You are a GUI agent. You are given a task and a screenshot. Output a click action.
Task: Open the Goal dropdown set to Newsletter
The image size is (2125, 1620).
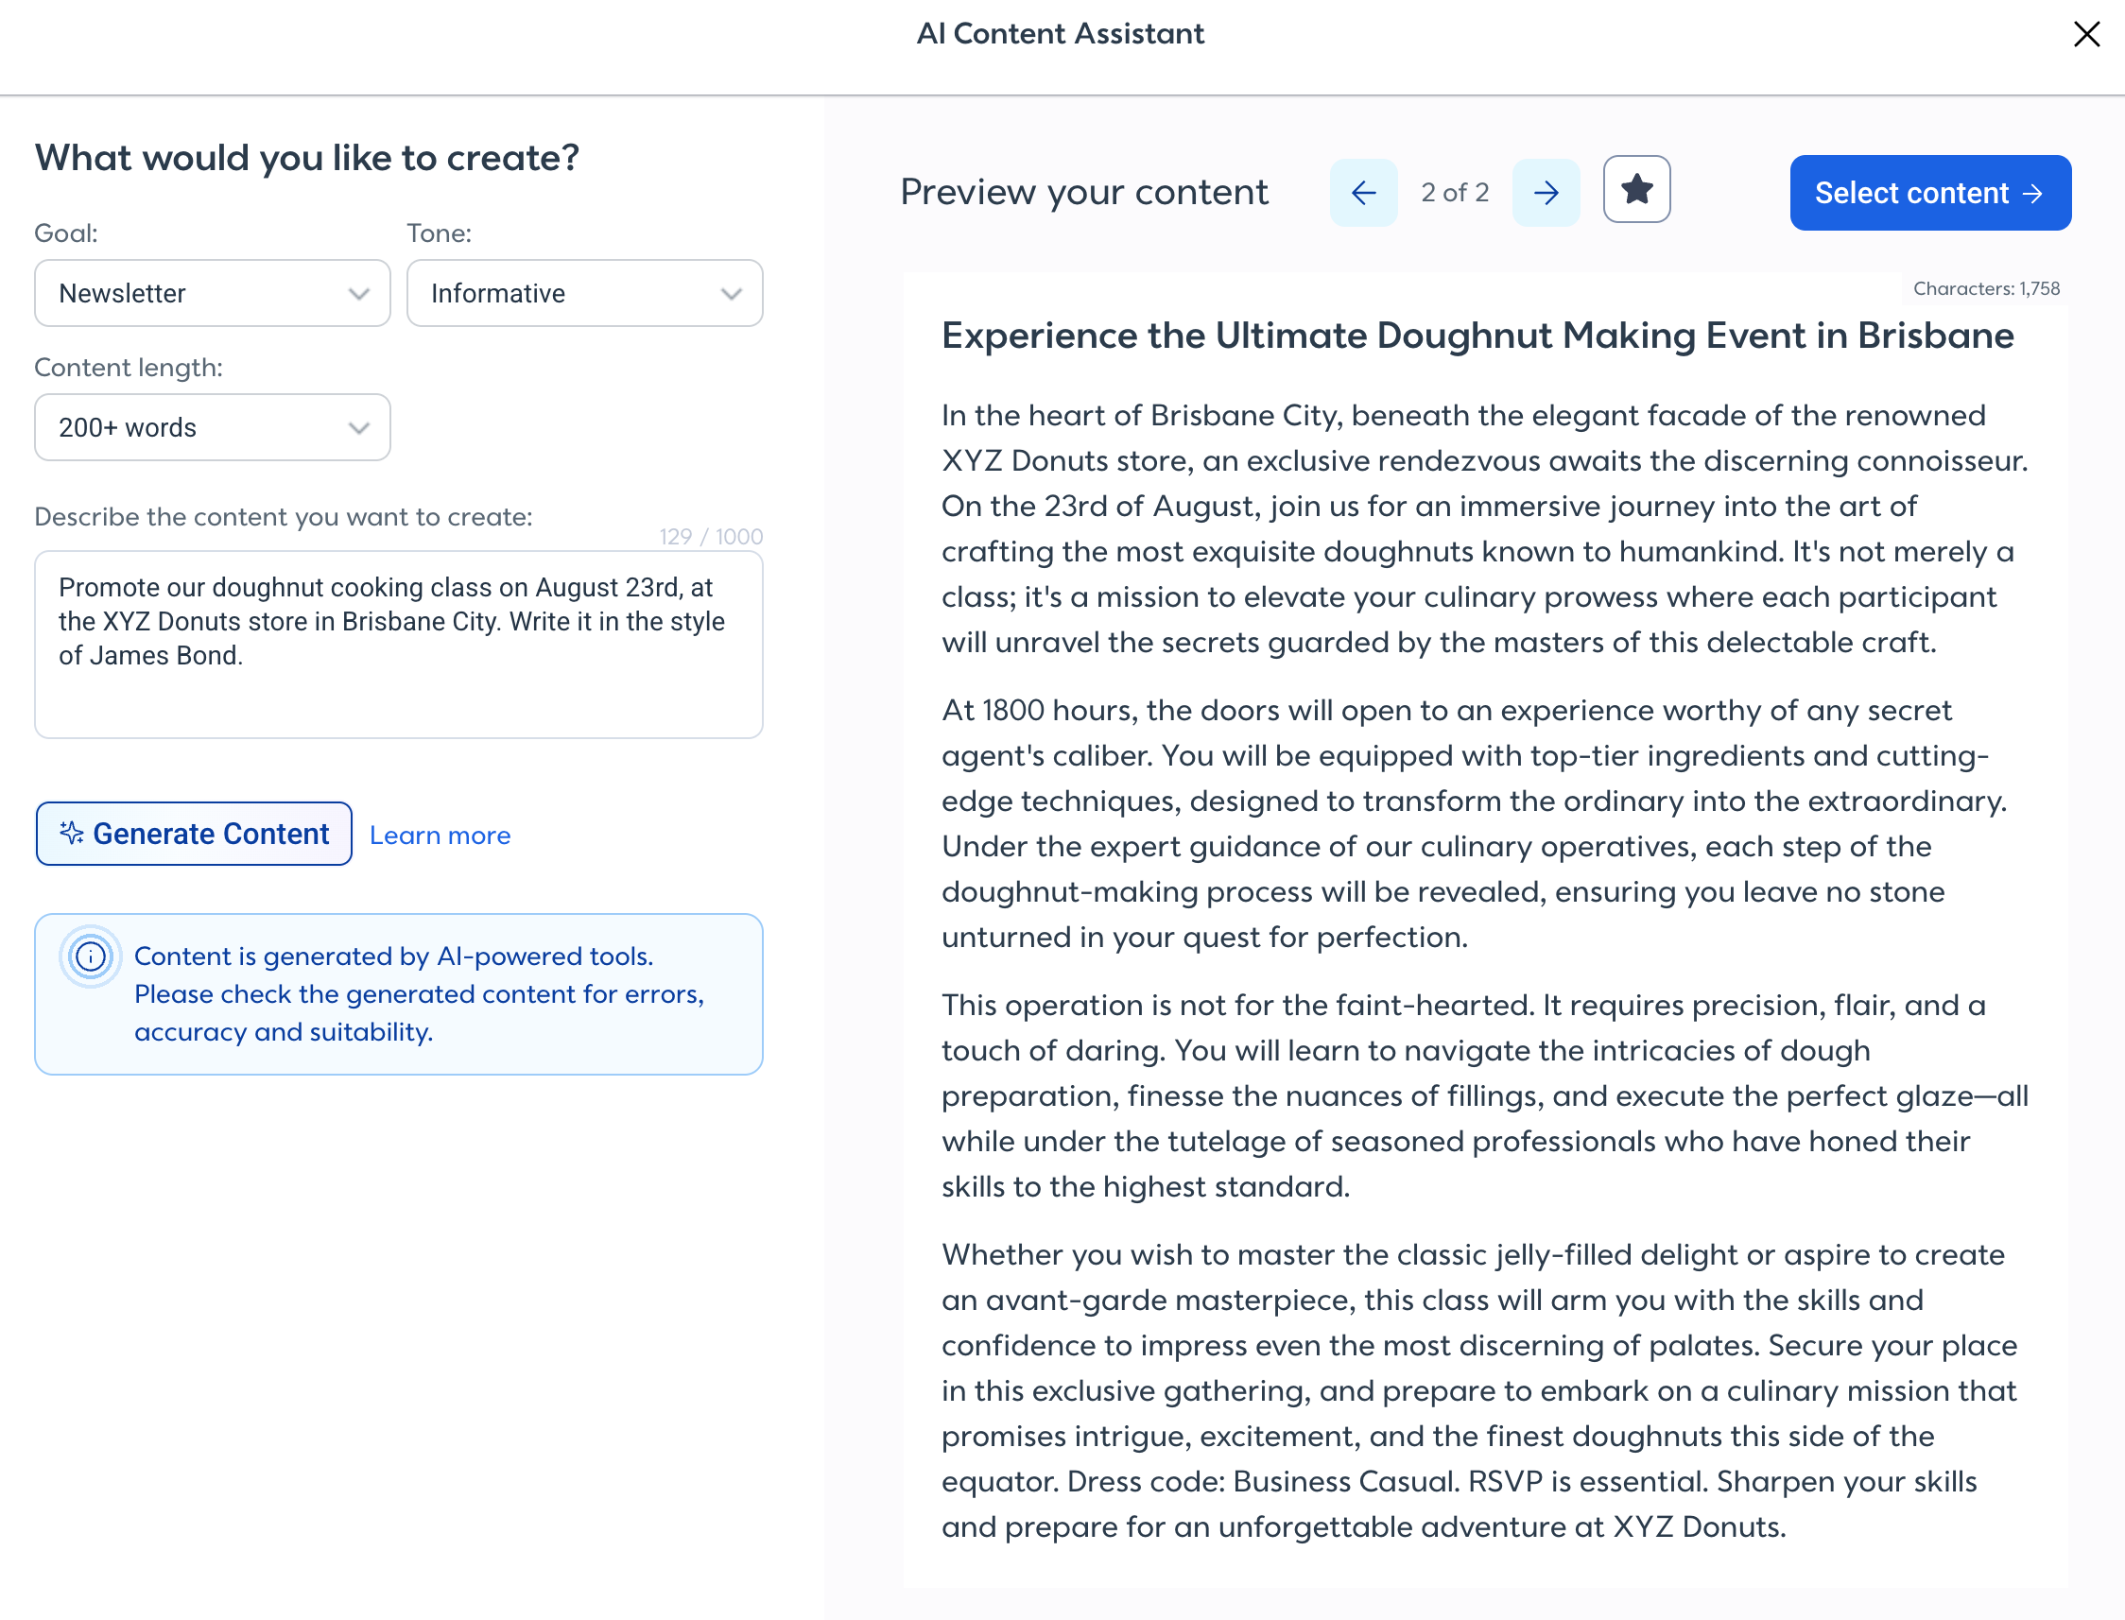[x=212, y=293]
